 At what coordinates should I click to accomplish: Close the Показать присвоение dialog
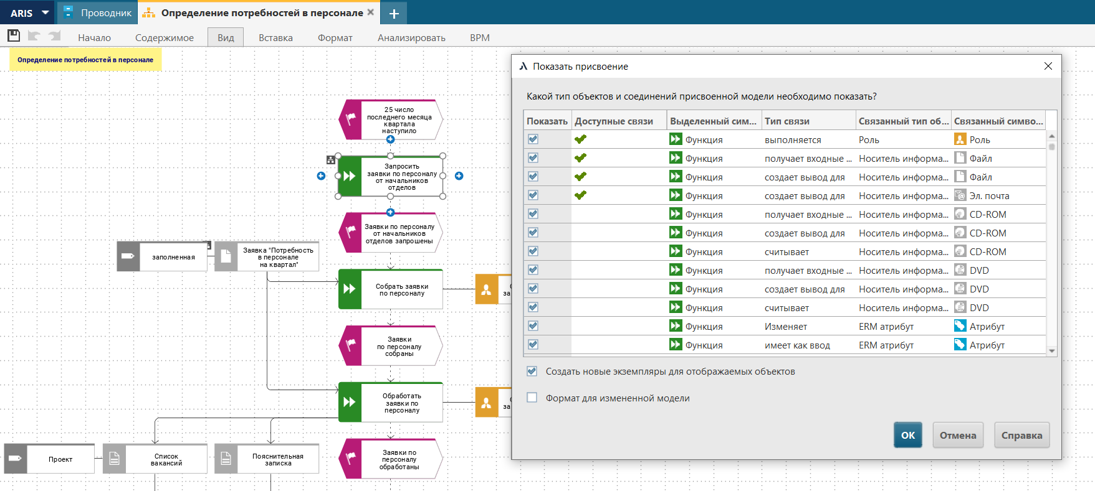[x=1048, y=66]
